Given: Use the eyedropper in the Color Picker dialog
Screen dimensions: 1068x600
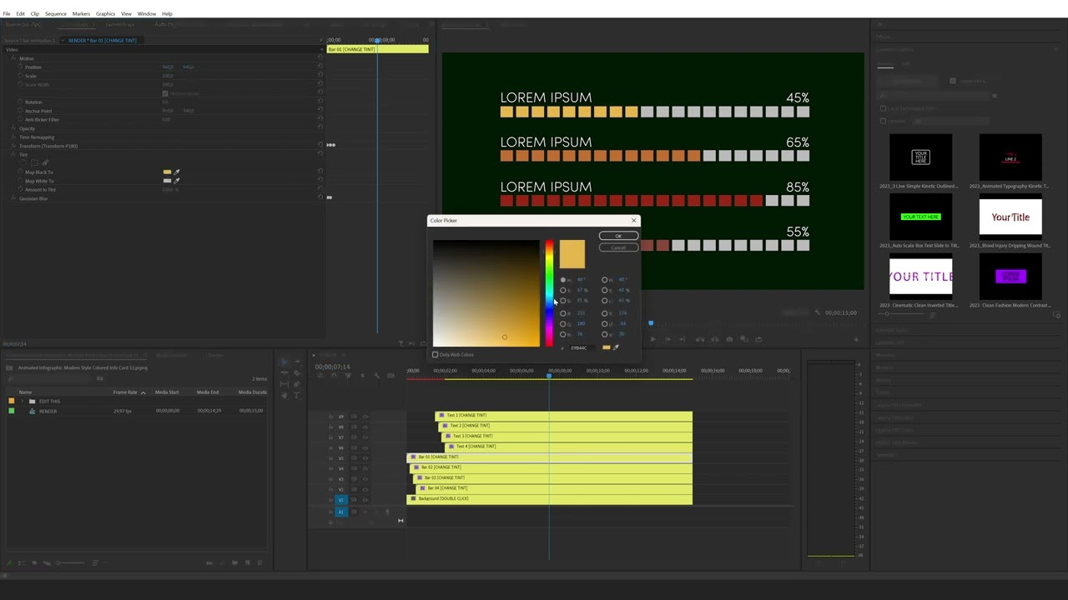Looking at the screenshot, I should [x=617, y=347].
